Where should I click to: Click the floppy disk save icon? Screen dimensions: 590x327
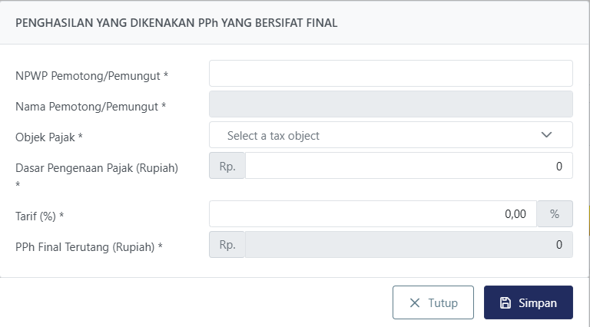tap(505, 302)
